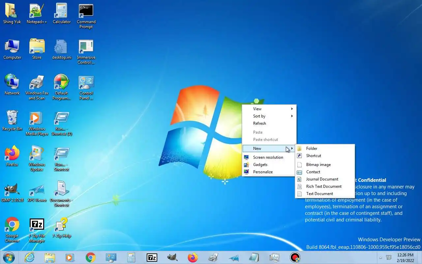The image size is (422, 264).
Task: Choose Refresh from the context menu
Action: click(269, 123)
